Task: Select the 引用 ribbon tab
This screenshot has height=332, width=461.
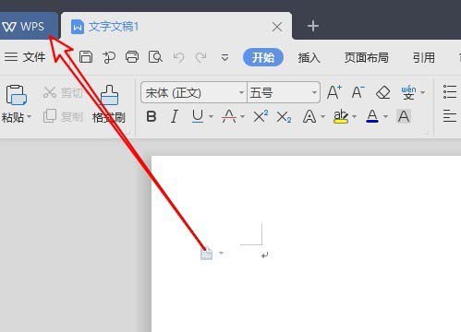Action: 424,58
